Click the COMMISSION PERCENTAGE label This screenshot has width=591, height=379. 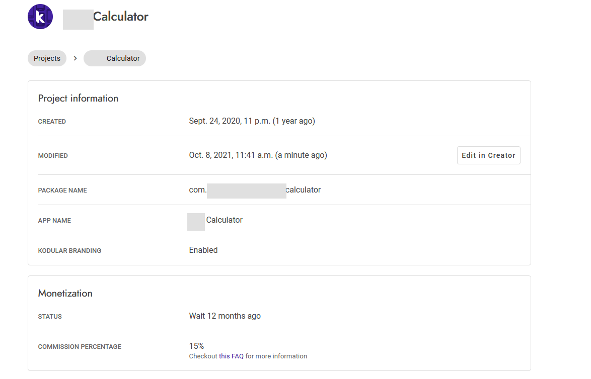[x=80, y=347]
